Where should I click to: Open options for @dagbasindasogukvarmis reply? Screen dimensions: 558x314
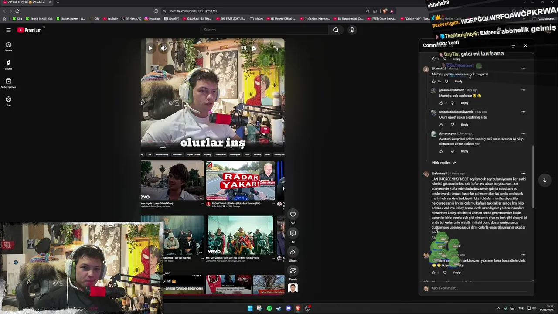pyautogui.click(x=524, y=112)
